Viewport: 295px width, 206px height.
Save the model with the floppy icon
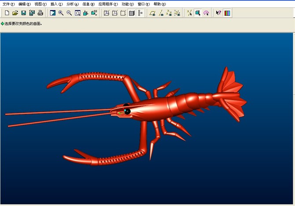coord(23,13)
